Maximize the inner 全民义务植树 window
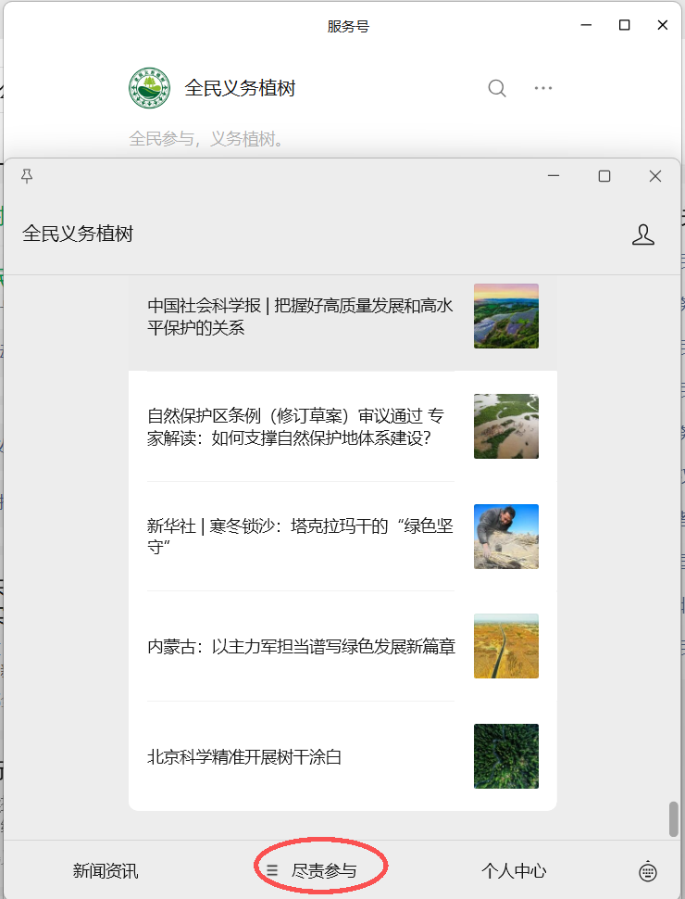Screen dimensions: 685x899 [604, 176]
